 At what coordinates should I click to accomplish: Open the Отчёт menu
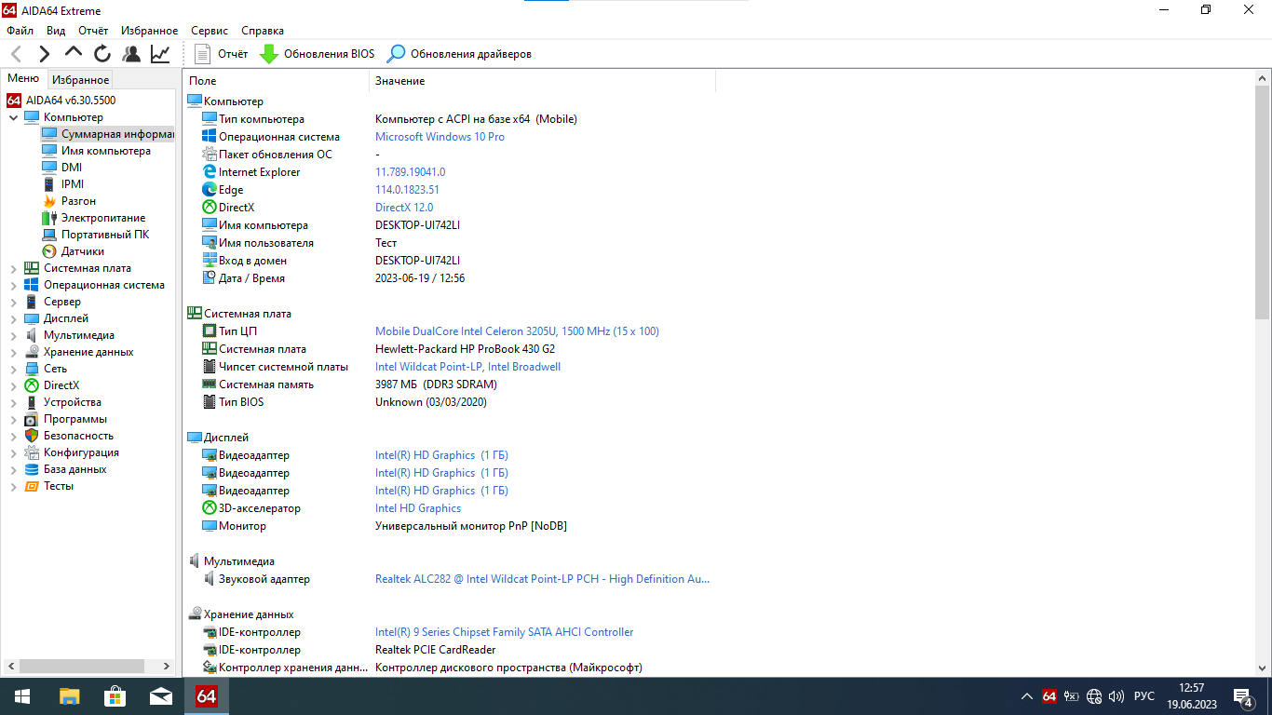(x=93, y=31)
